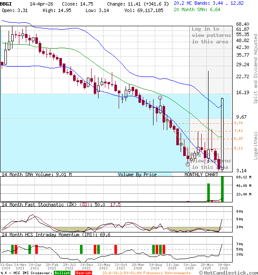
Task: Click the '14 Month HCS Intraday Momentum' title
Action: tap(47, 235)
